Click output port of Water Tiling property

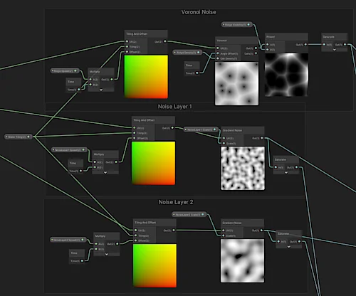28,137
